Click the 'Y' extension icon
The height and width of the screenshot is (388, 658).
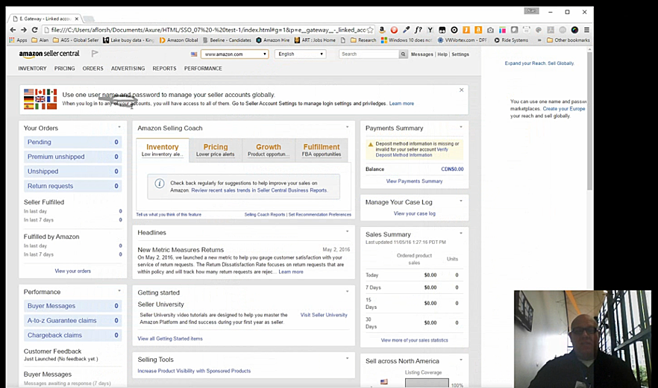(x=430, y=30)
